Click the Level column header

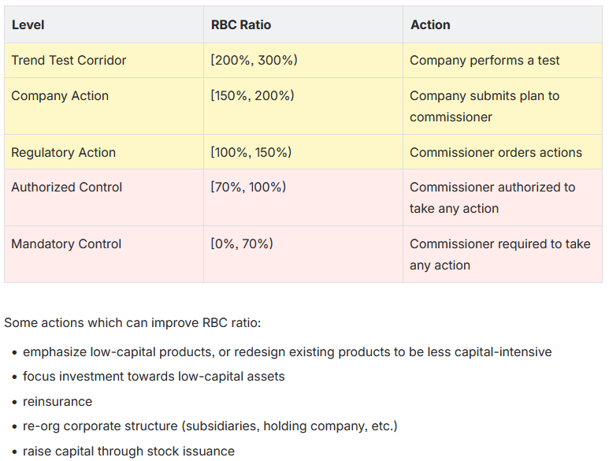tap(28, 24)
